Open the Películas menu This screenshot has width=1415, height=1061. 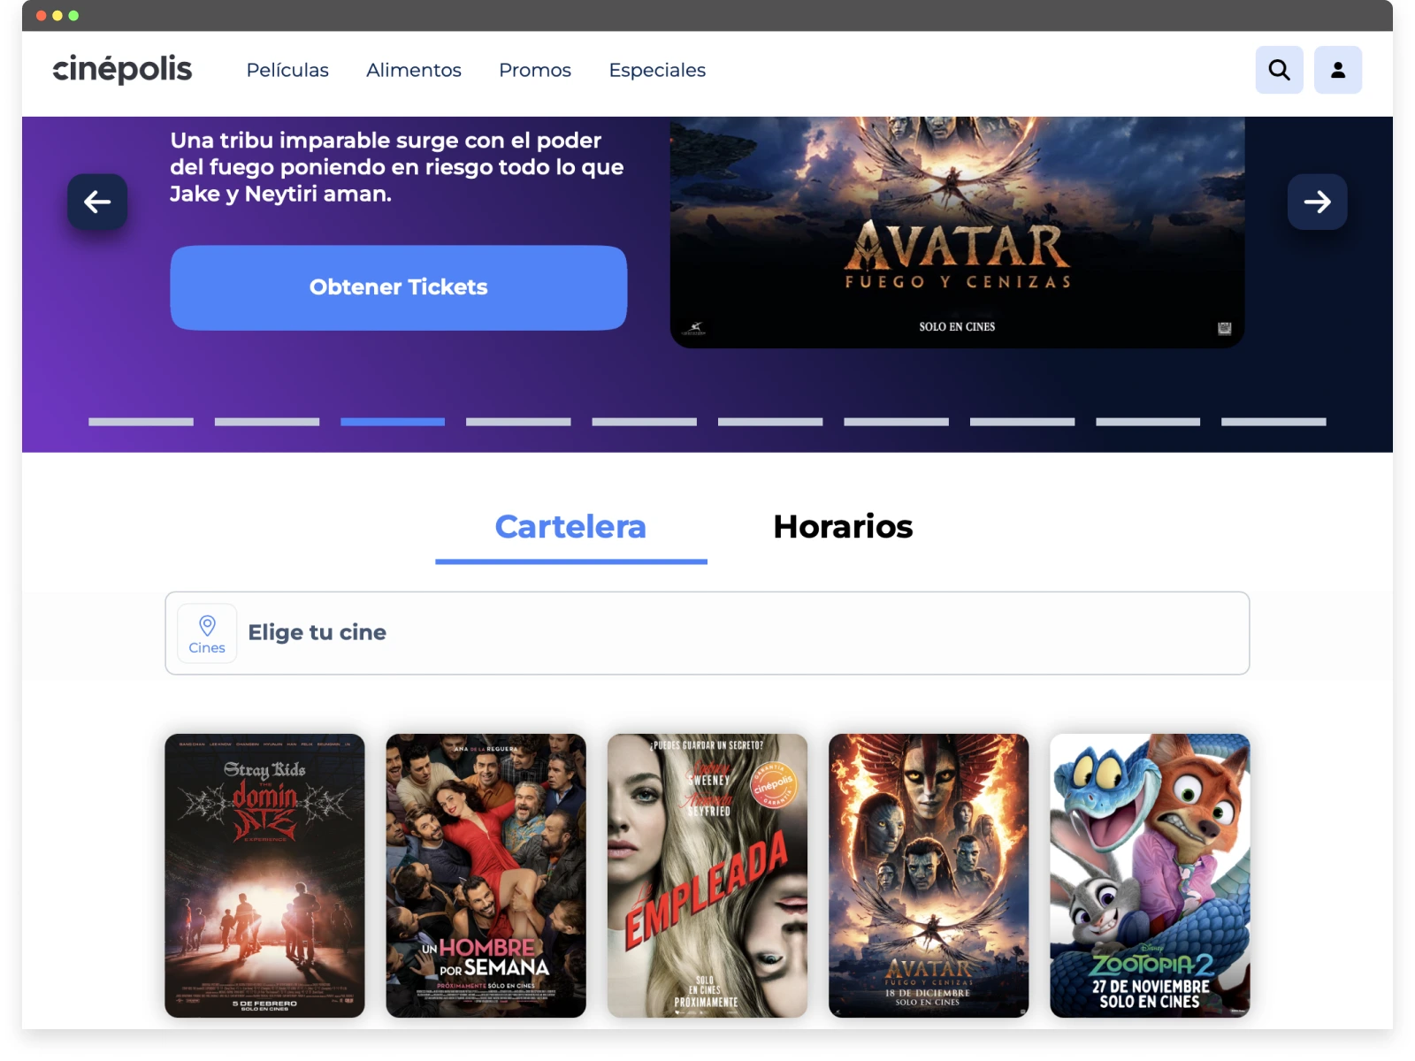pos(287,70)
